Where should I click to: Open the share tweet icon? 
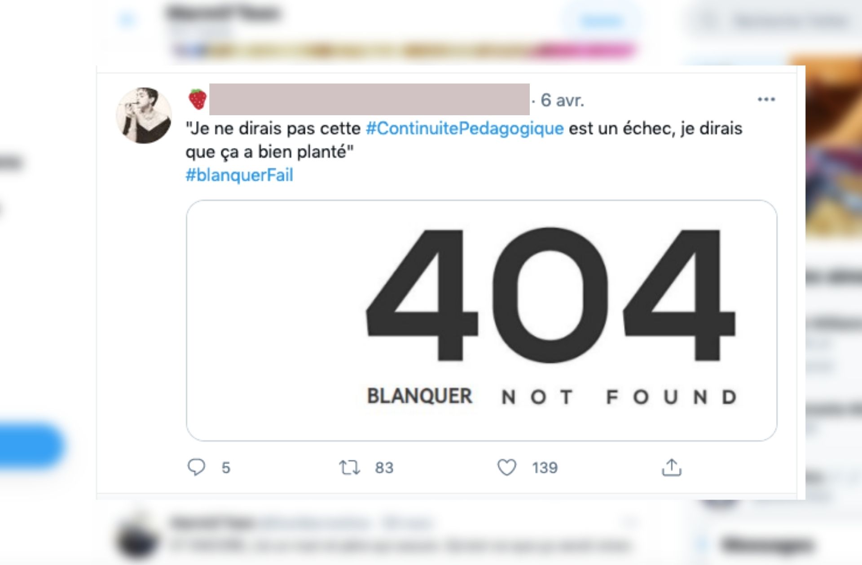point(672,467)
